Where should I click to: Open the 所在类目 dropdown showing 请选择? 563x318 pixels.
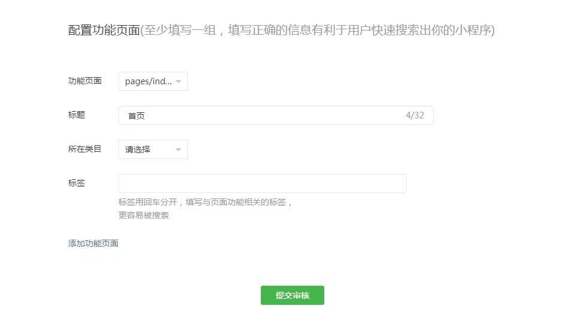(x=153, y=149)
